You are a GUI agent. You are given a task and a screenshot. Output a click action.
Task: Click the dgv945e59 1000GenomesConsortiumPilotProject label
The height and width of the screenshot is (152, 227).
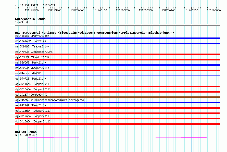click(x=50, y=100)
